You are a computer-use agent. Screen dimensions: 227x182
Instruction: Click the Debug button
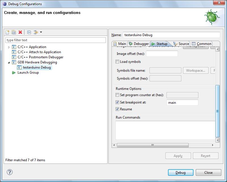180,172
